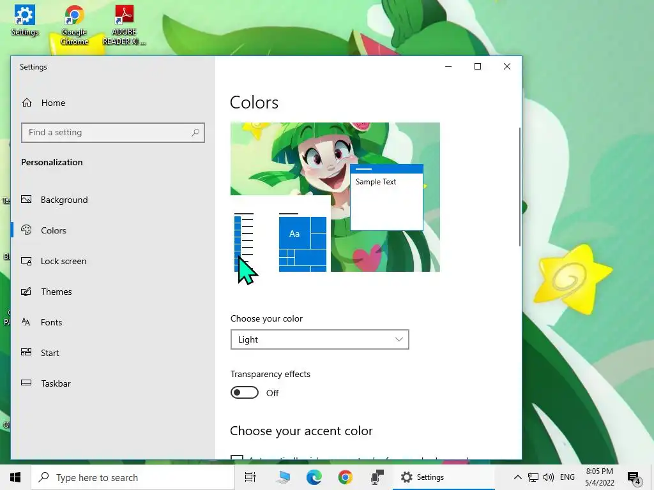Open the device and microphone app on the taskbar
Screen dimensions: 654x490
tap(377, 477)
